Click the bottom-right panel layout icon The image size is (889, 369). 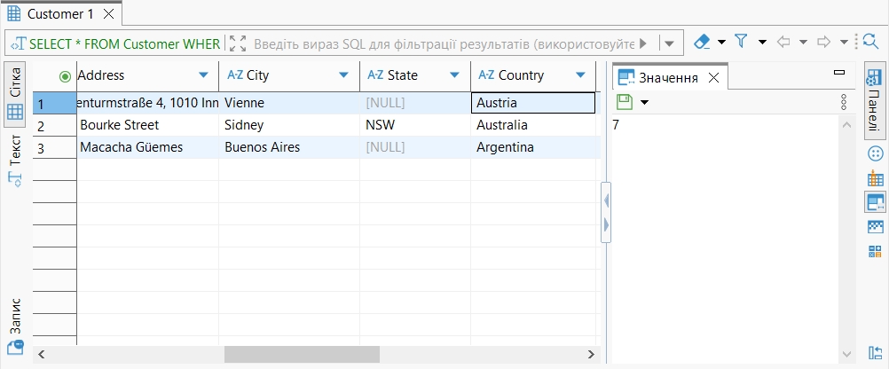pyautogui.click(x=876, y=353)
